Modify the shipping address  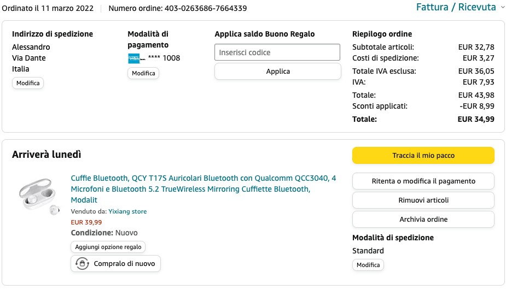[28, 83]
